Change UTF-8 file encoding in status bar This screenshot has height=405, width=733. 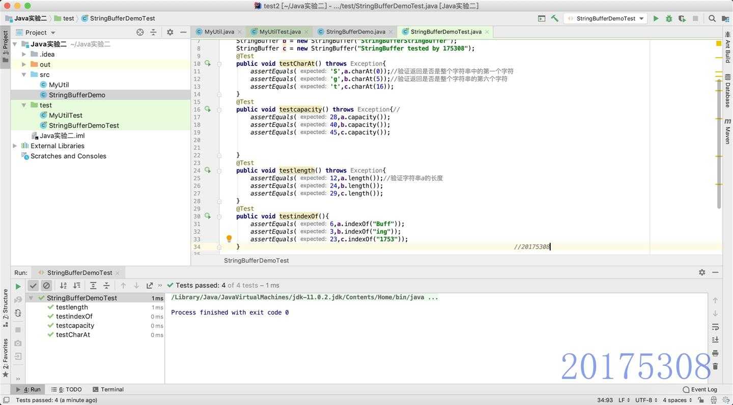coord(646,400)
